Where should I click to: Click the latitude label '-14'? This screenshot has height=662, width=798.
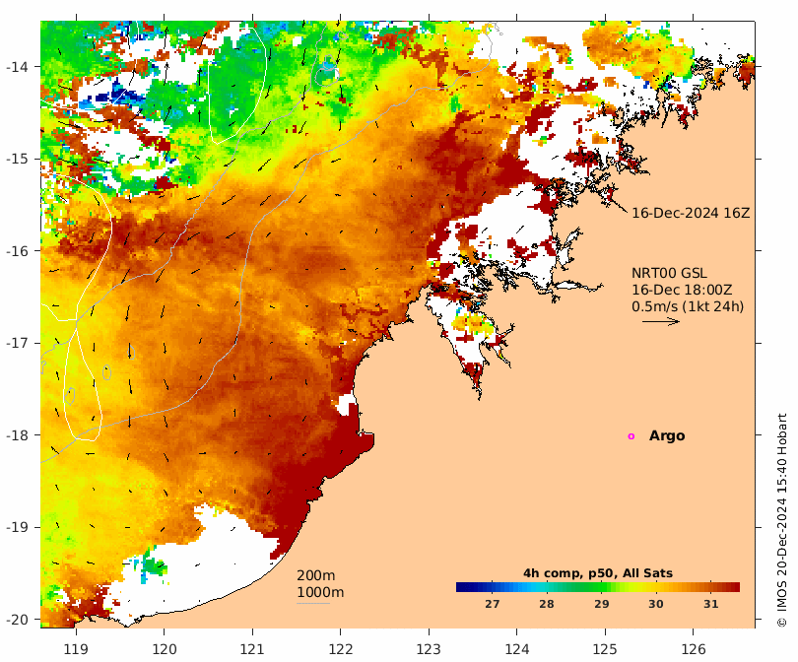click(x=17, y=67)
